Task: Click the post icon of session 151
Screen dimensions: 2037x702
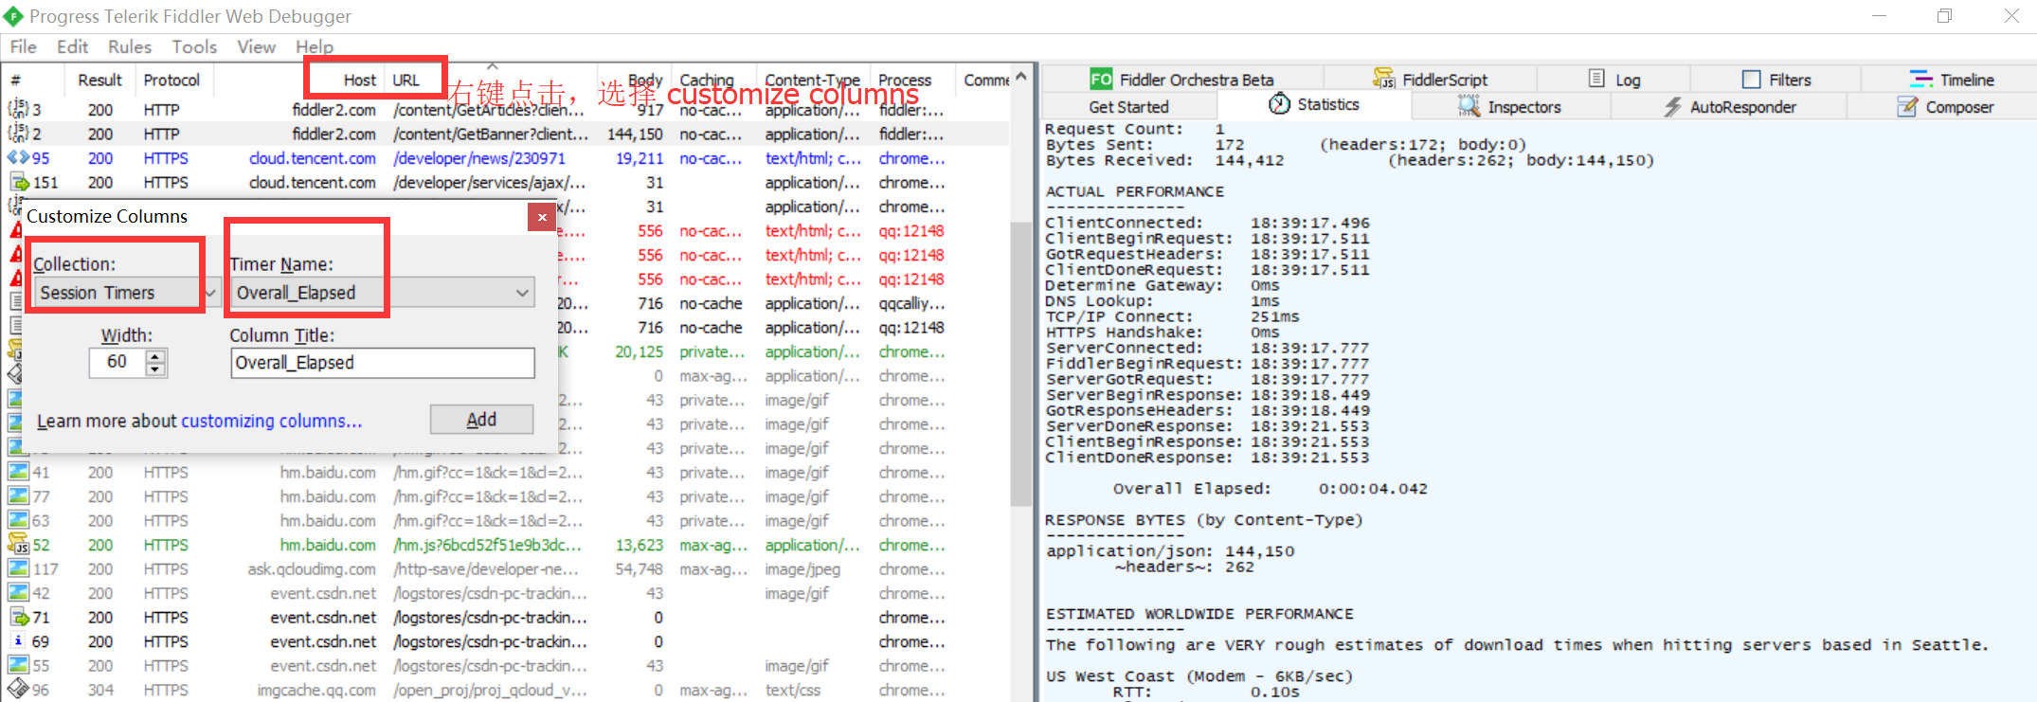Action: coord(19,182)
